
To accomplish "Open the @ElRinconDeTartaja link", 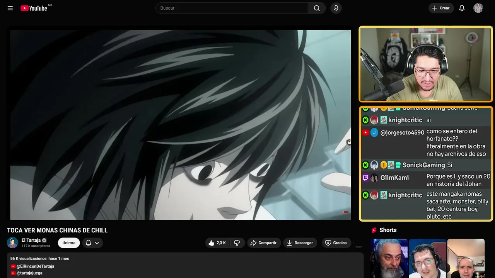I will click(35, 266).
